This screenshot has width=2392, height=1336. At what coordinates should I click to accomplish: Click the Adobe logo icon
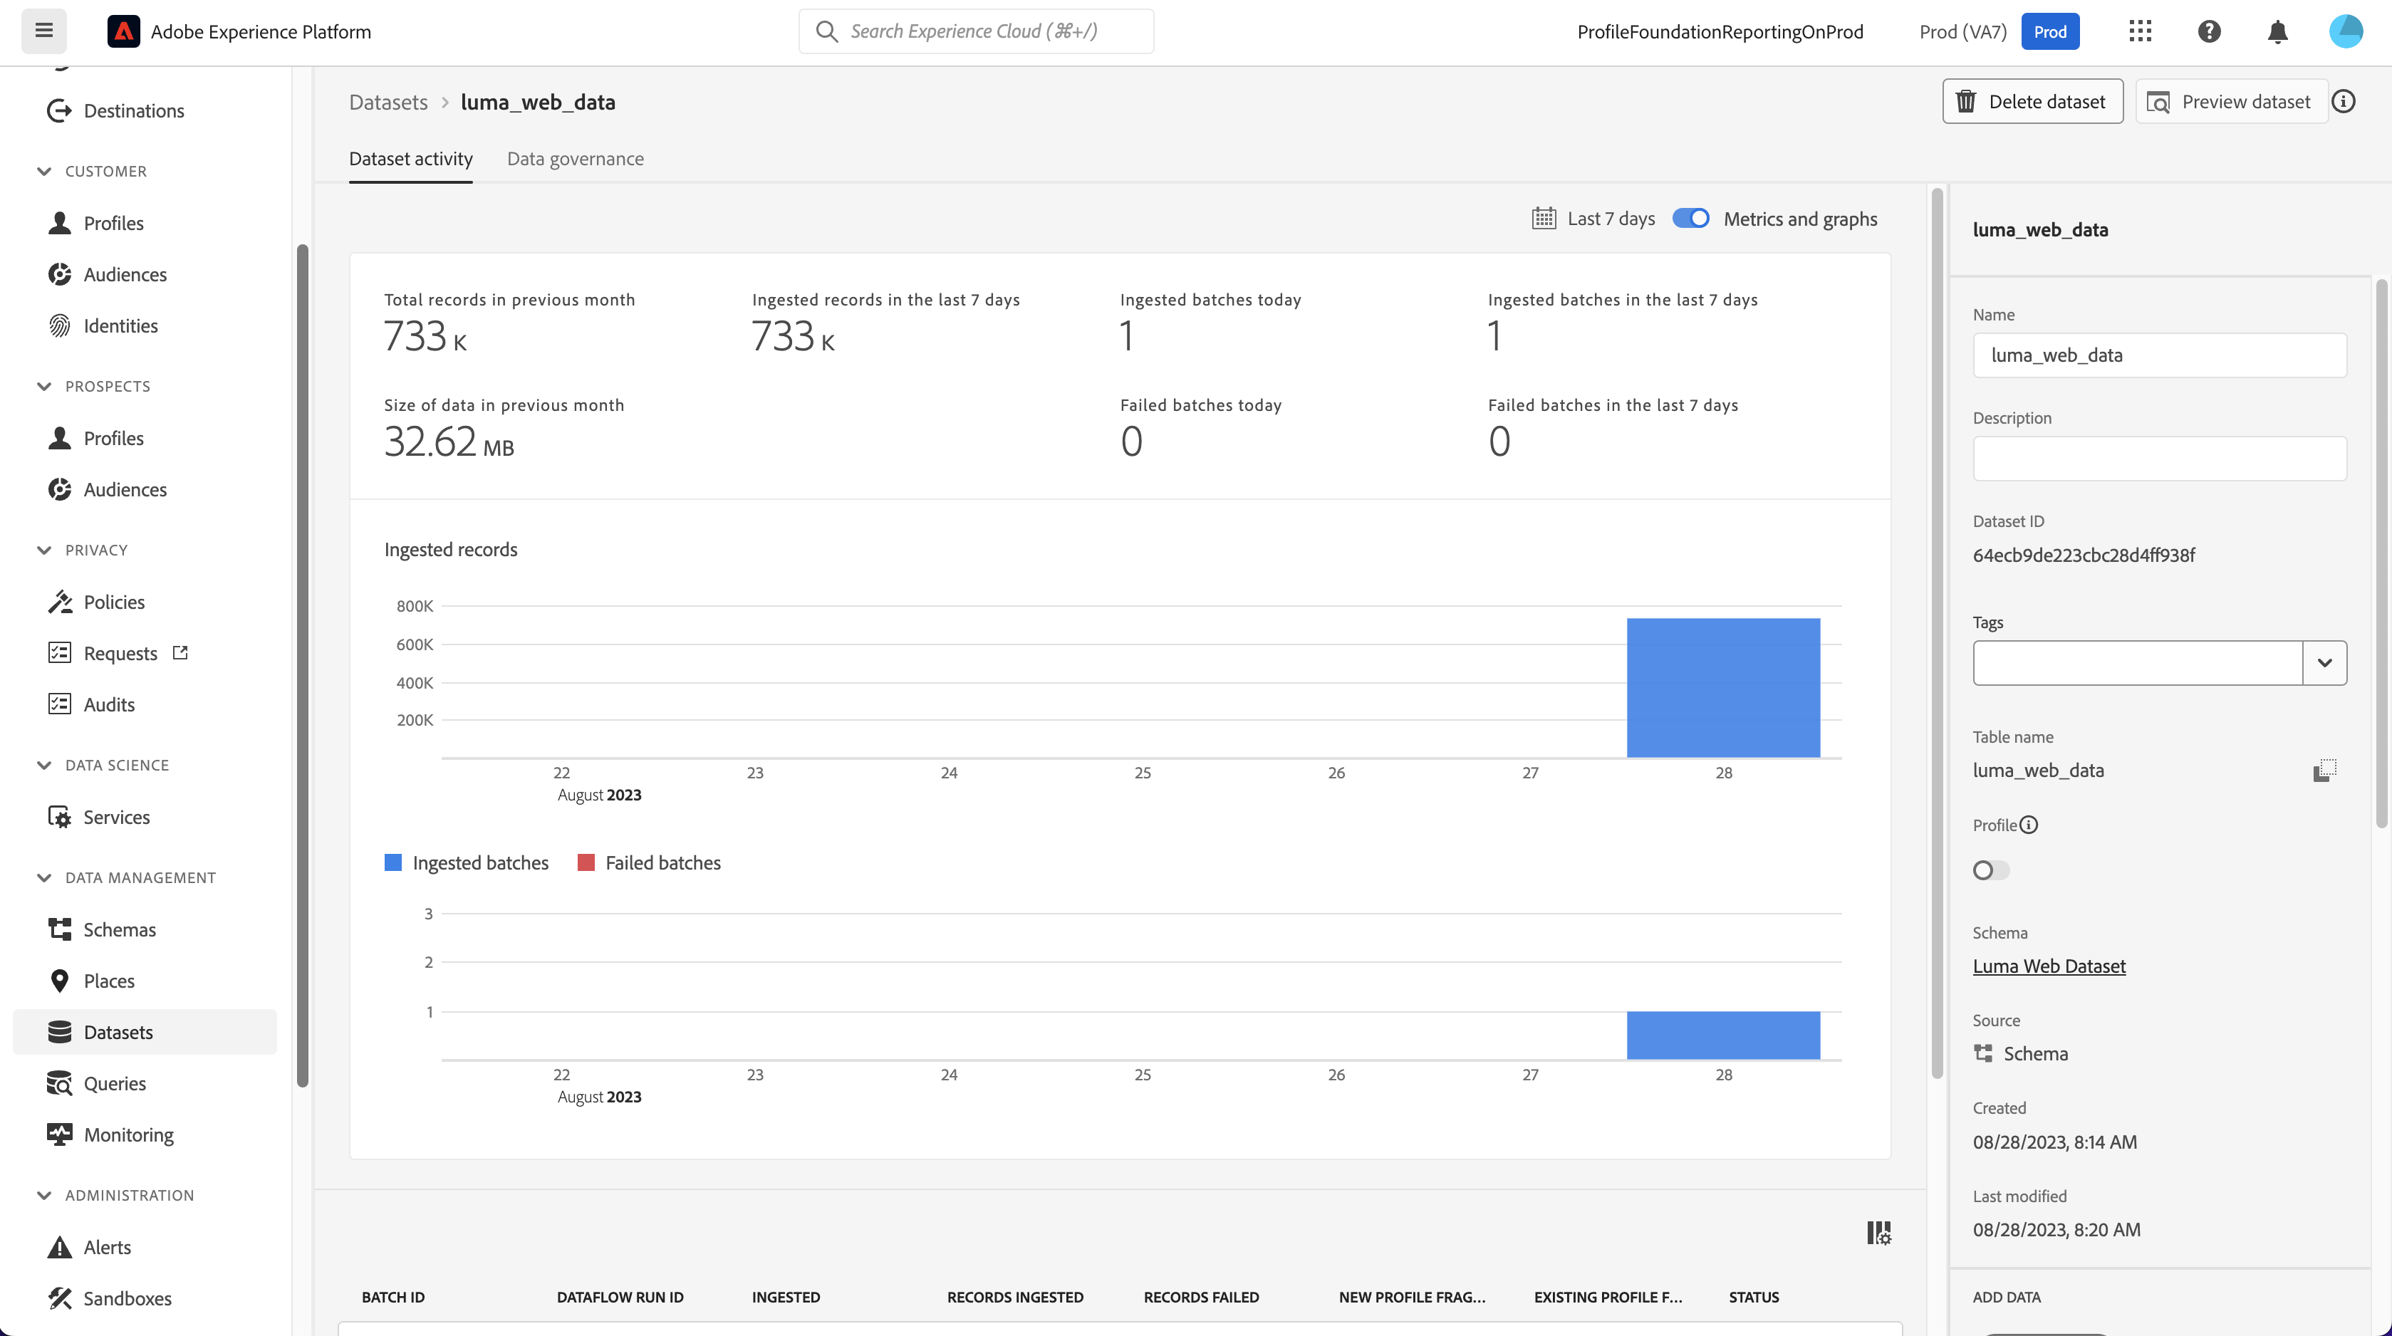pyautogui.click(x=123, y=31)
